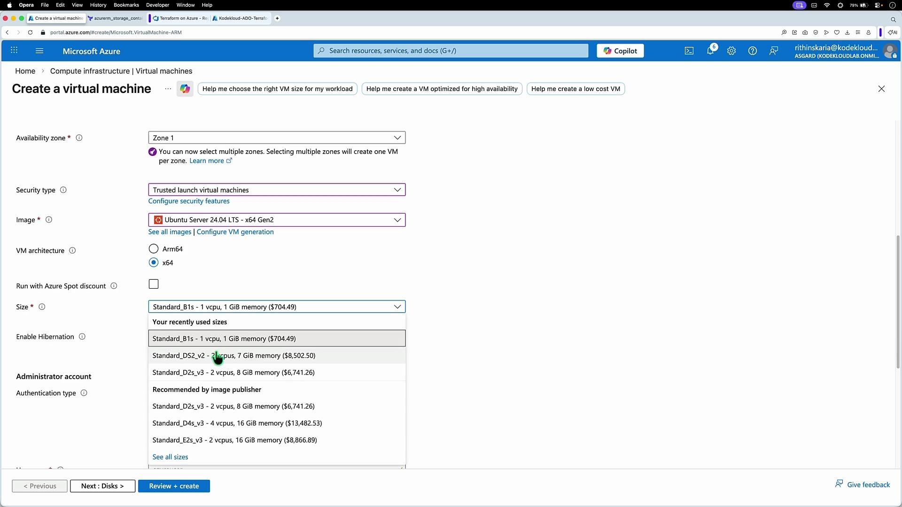Close the Create a virtual machine pane
This screenshot has height=507, width=902.
pos(881,89)
